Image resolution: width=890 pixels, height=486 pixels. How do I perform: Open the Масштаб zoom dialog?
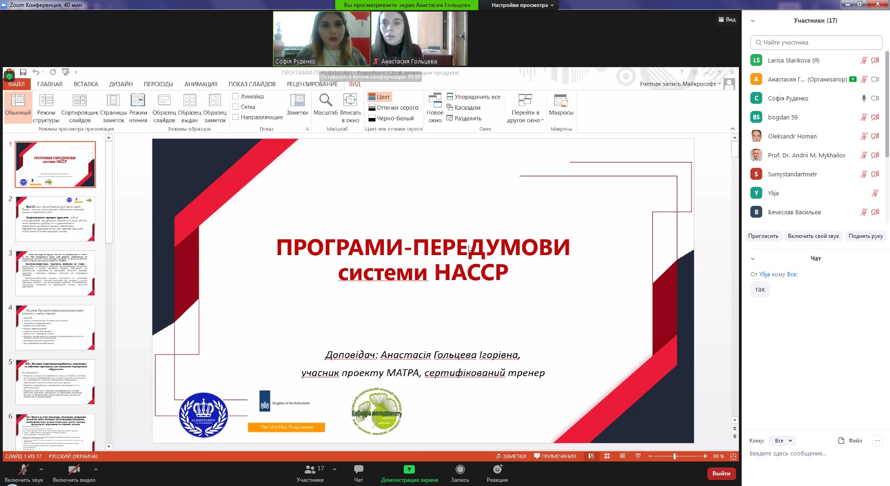pos(325,104)
